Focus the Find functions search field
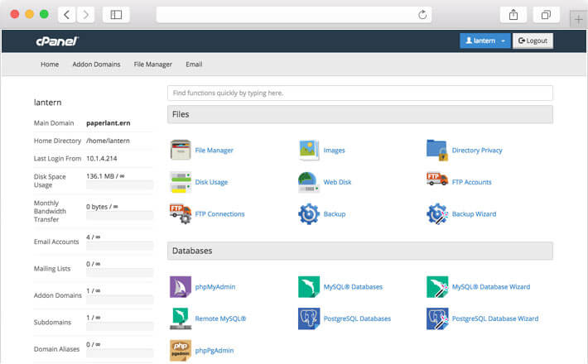Image resolution: width=588 pixels, height=364 pixels. coord(360,93)
